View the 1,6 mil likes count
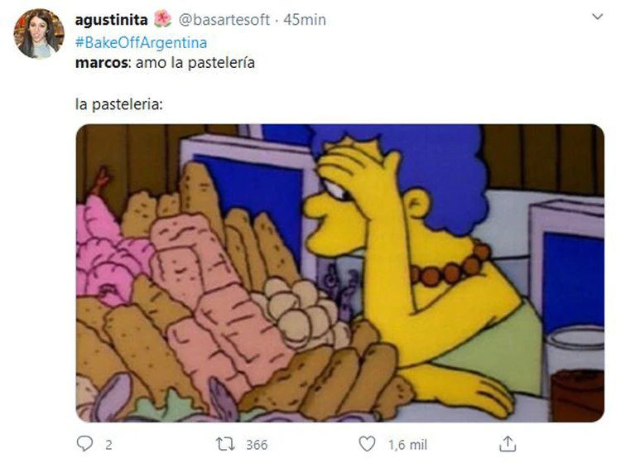Viewport: 621px width, 463px height. 407,445
